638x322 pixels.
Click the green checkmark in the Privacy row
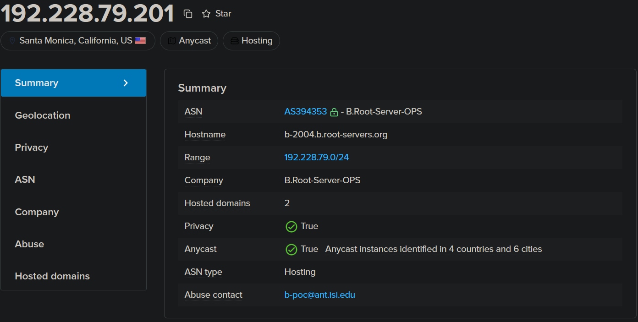(291, 226)
